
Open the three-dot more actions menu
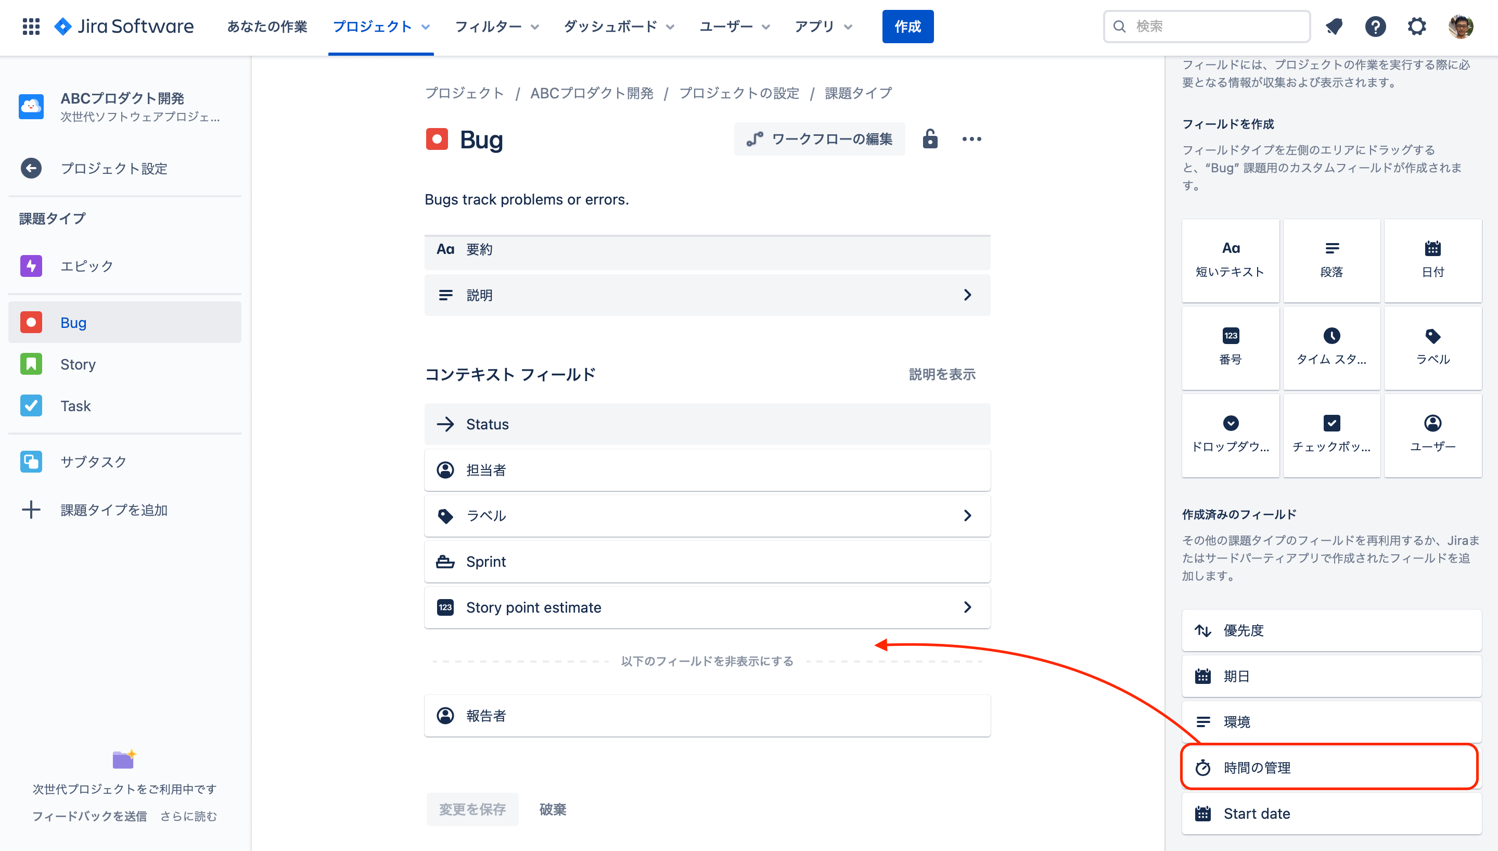coord(971,139)
